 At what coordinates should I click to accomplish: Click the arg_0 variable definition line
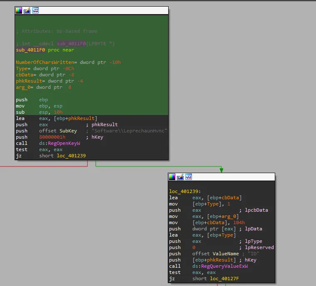coord(24,87)
